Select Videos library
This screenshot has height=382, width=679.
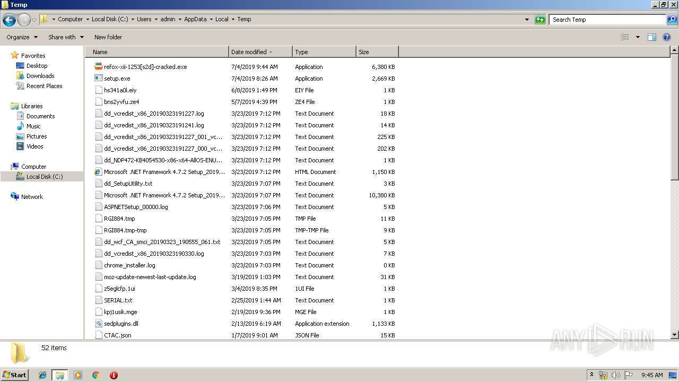click(34, 146)
